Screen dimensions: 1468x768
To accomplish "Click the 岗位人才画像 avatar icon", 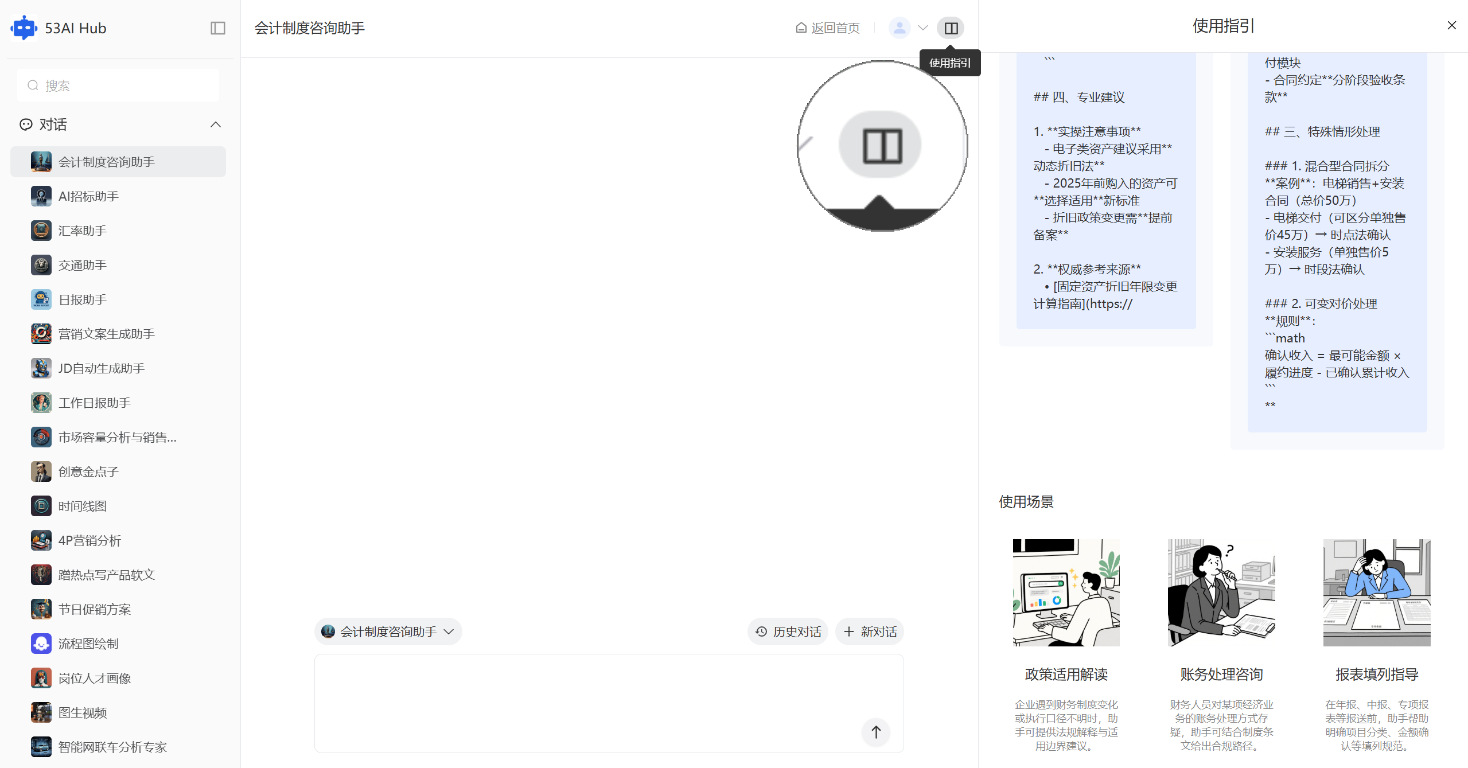I will pos(41,678).
